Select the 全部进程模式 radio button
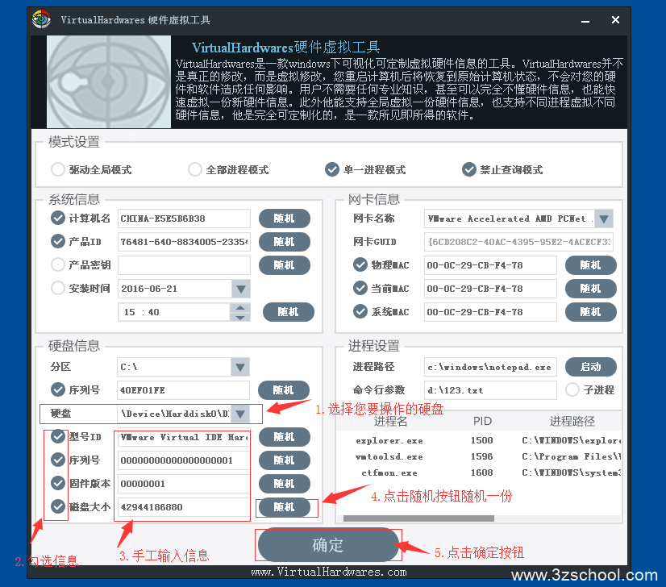Viewport: 666px width, 587px height. pyautogui.click(x=194, y=169)
